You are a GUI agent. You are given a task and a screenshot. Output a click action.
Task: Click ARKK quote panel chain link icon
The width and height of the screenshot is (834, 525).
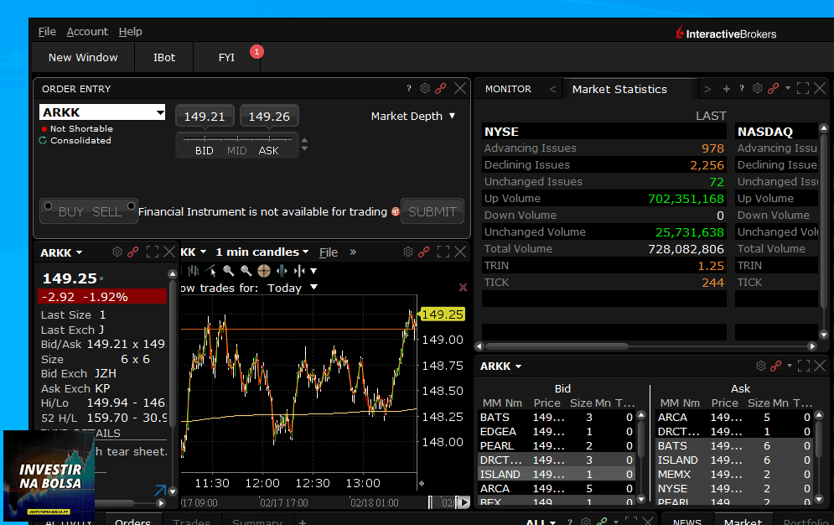(x=133, y=252)
